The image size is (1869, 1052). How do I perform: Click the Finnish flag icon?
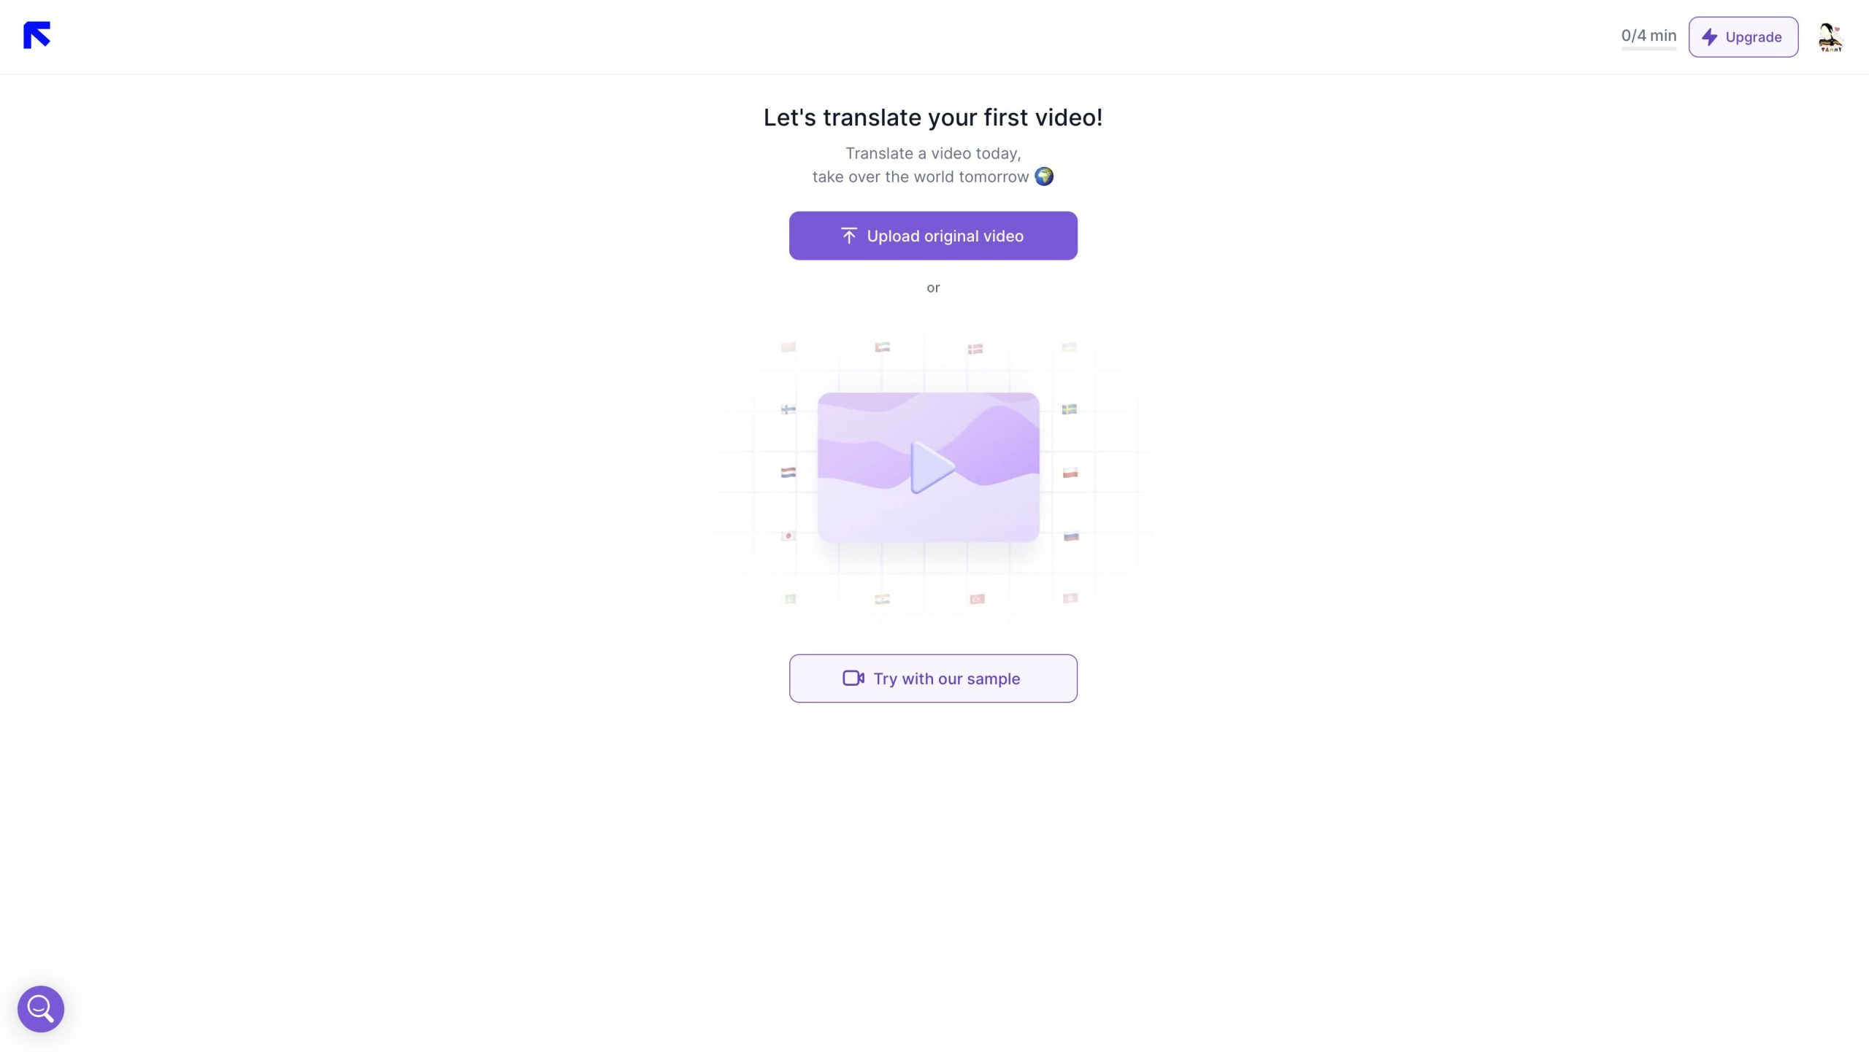click(x=788, y=409)
